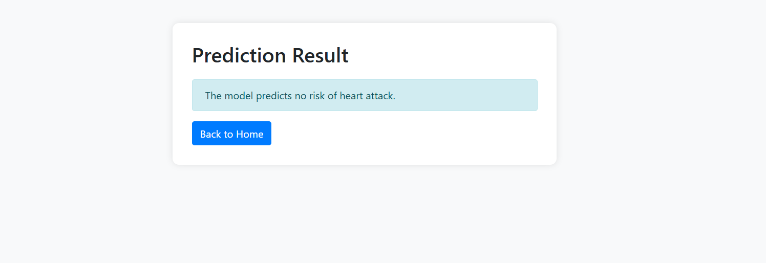
Task: Click the word "Result" in the heading
Action: (320, 55)
